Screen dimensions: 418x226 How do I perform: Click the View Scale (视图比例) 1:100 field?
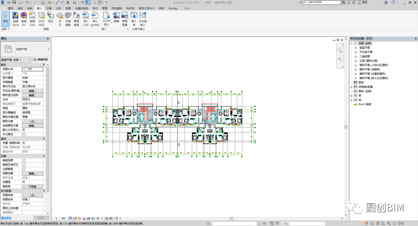pyautogui.click(x=32, y=69)
